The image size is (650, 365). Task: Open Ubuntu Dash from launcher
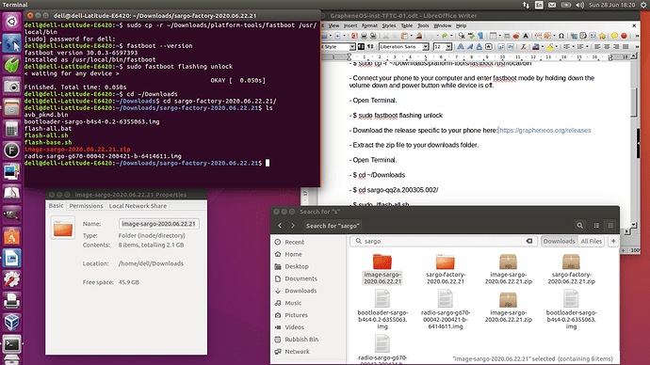pos(11,21)
